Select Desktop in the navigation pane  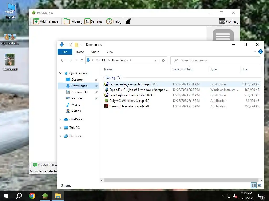(x=77, y=80)
